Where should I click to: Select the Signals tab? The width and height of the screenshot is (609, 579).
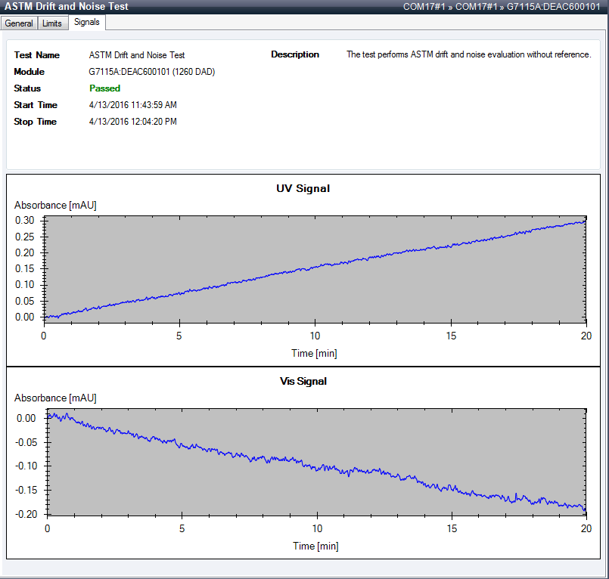(86, 23)
